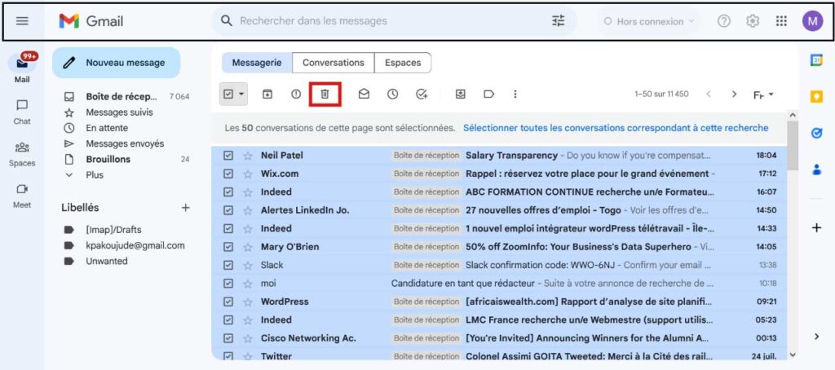835x370 pixels.
Task: Star the Neil Patel message
Action: pos(248,156)
